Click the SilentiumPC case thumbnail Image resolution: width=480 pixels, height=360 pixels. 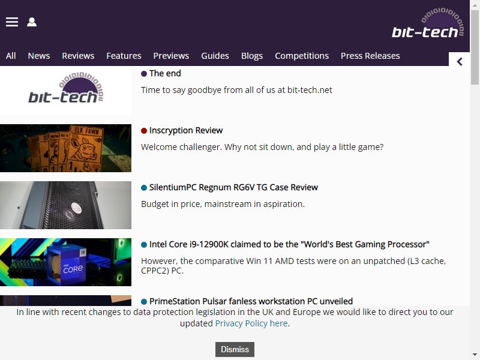point(65,205)
